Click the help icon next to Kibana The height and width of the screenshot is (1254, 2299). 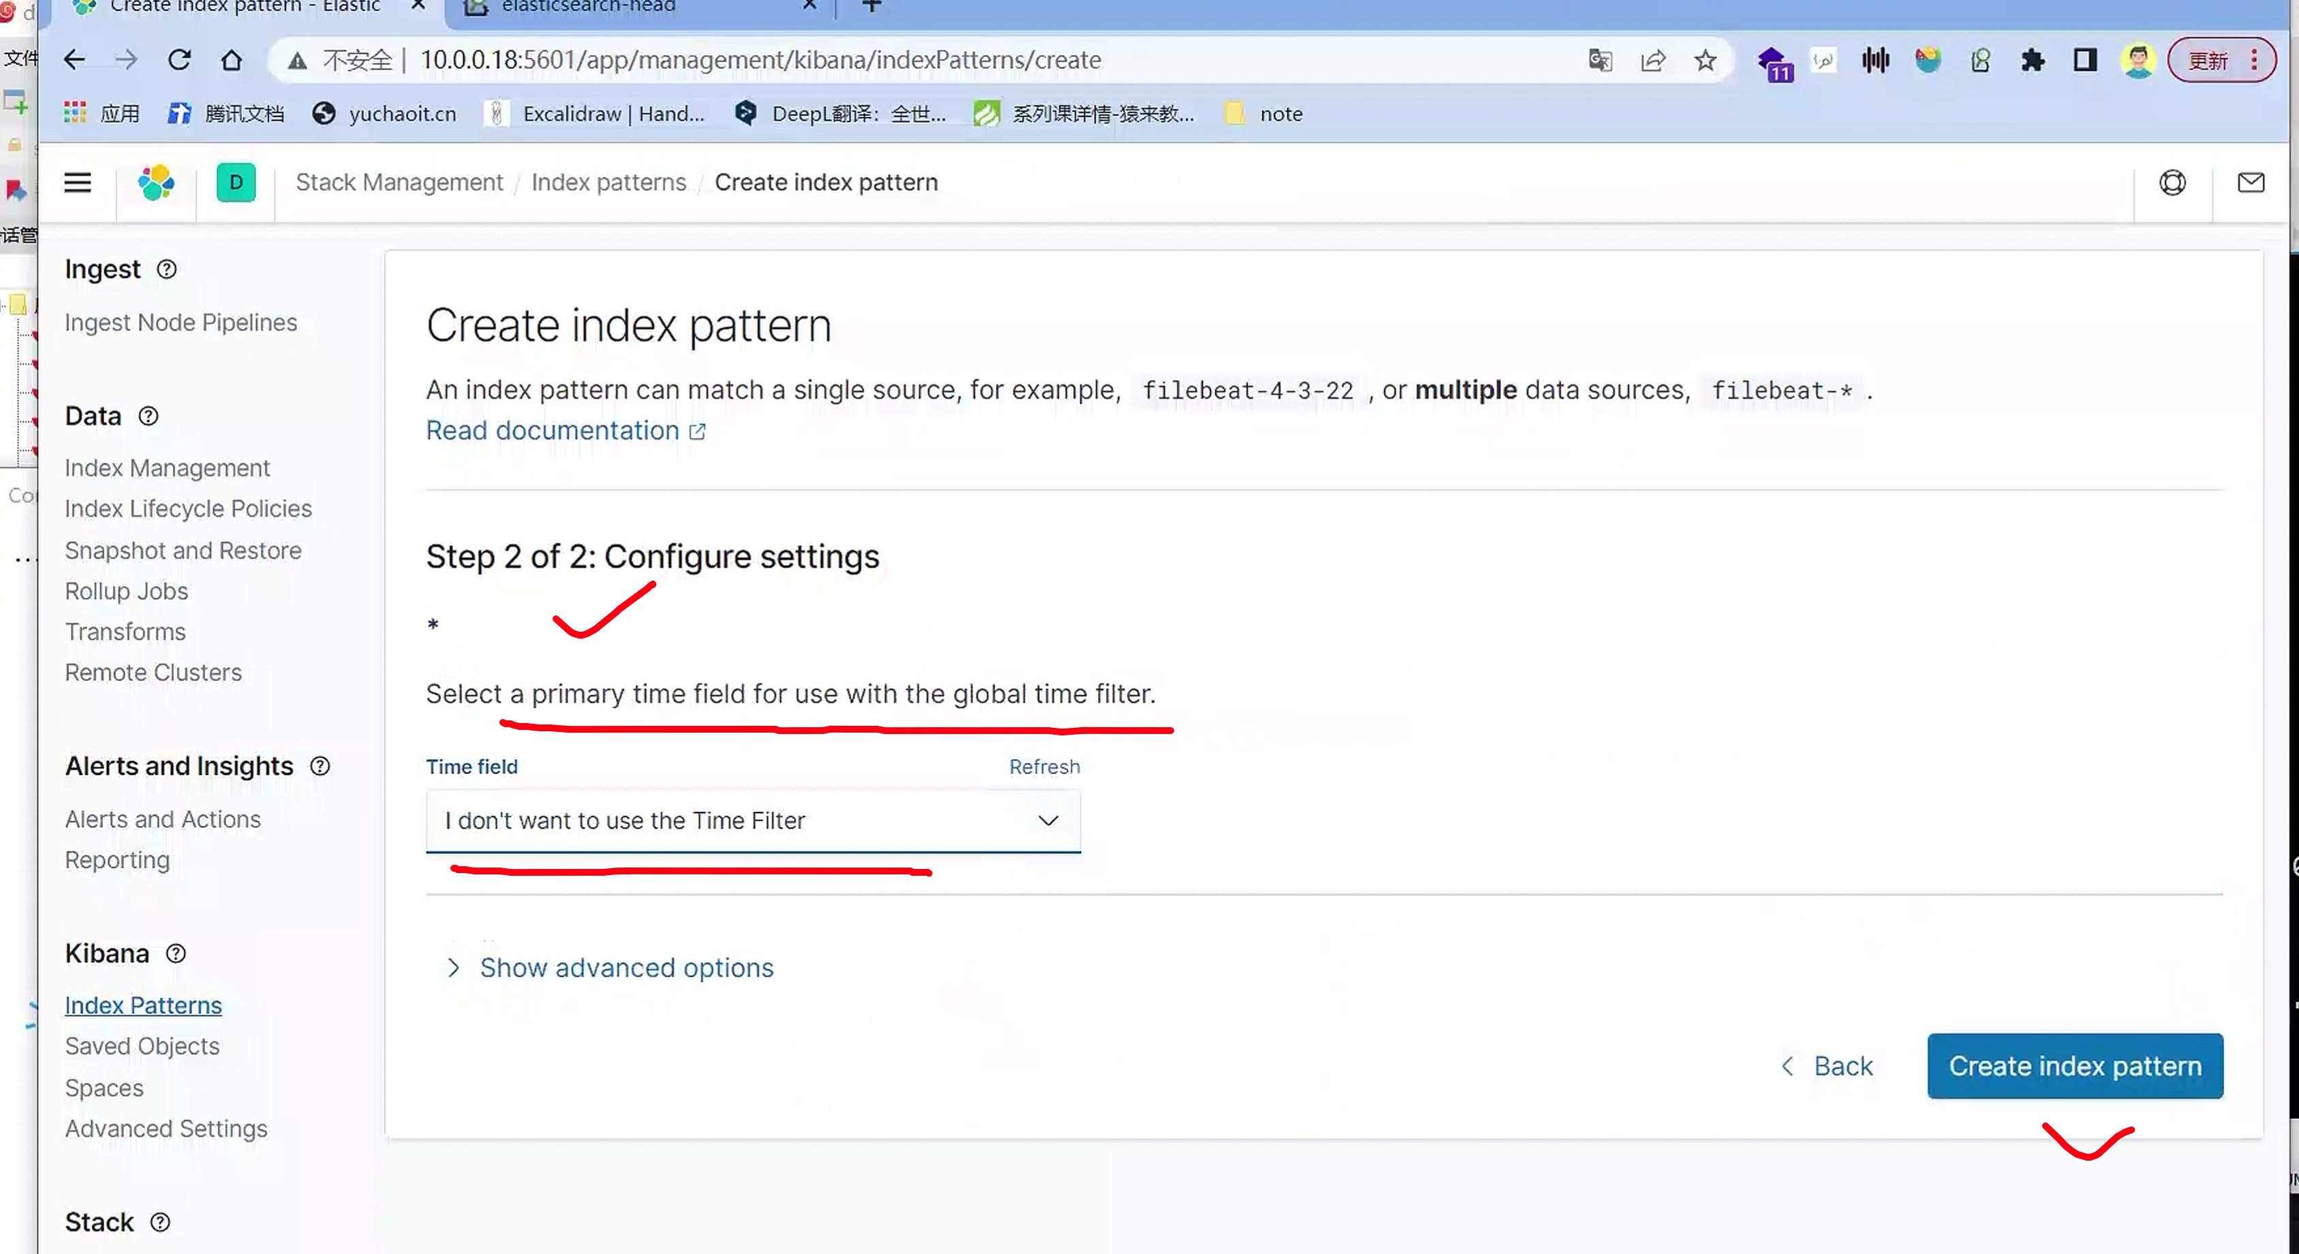click(x=176, y=953)
